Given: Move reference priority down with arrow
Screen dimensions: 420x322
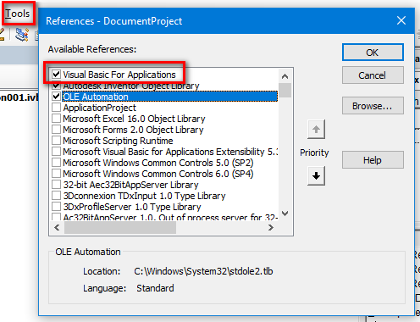Looking at the screenshot, I should [316, 175].
